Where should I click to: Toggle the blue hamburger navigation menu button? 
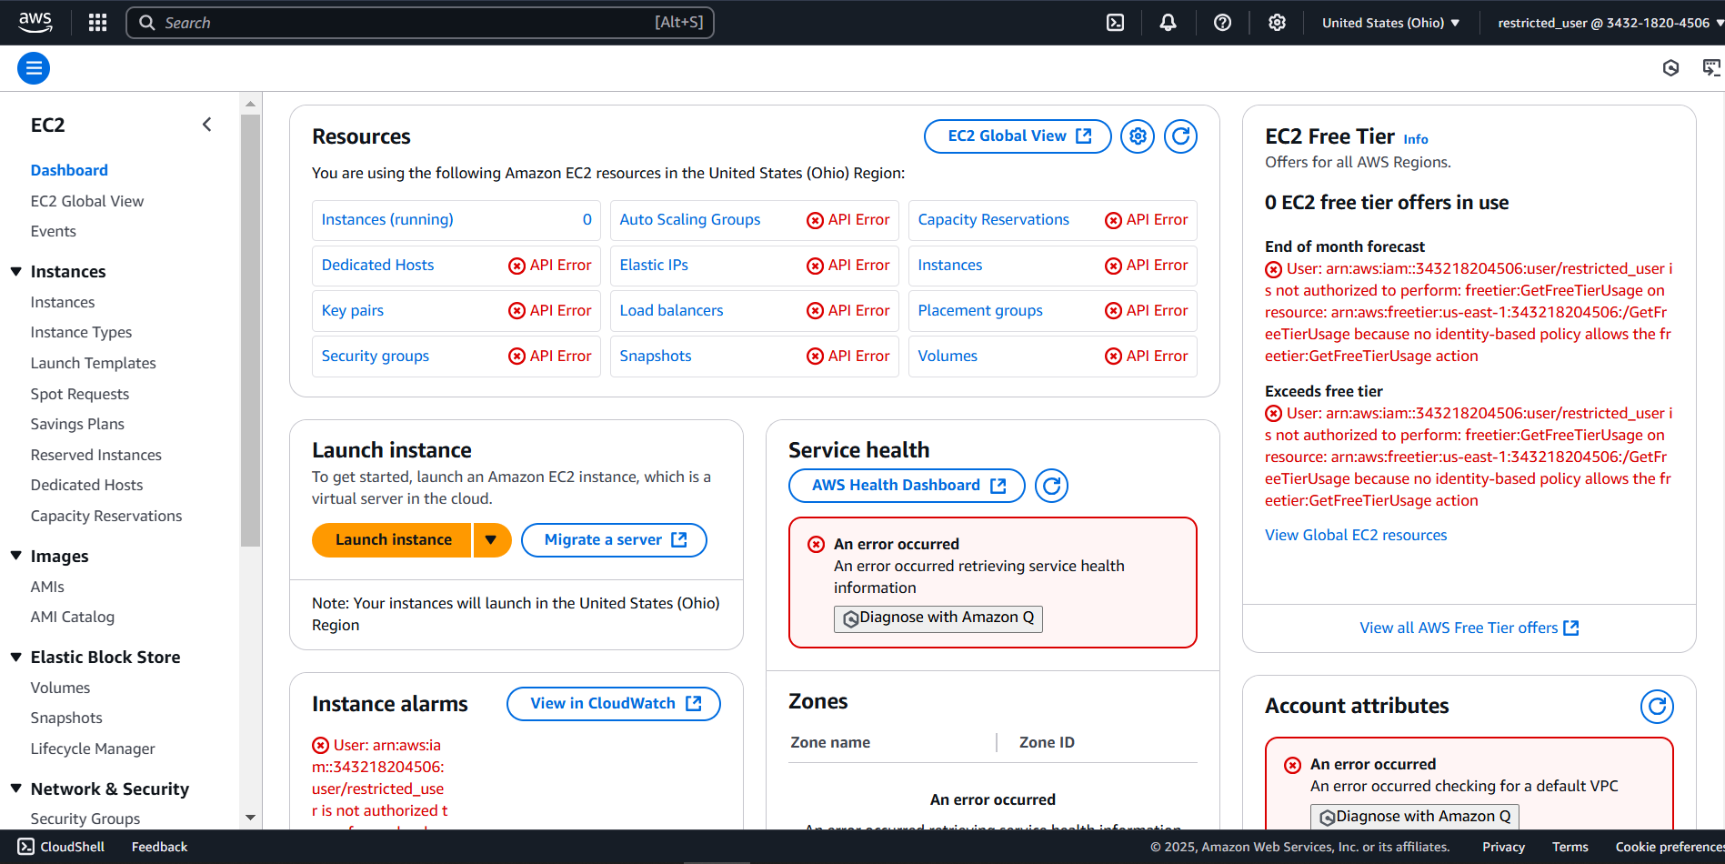[34, 68]
